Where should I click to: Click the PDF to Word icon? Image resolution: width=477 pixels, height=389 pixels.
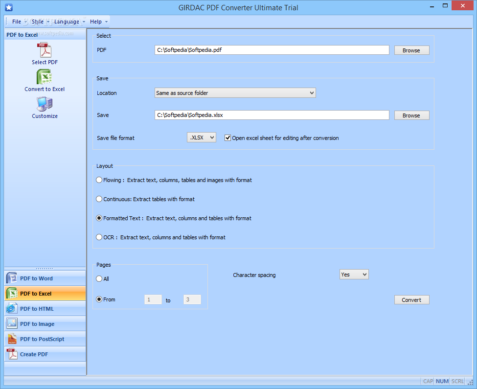tap(12, 278)
